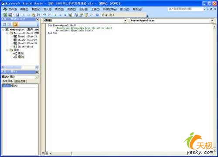
Task: Open the 插入 Insert menu
Action: coord(48,9)
